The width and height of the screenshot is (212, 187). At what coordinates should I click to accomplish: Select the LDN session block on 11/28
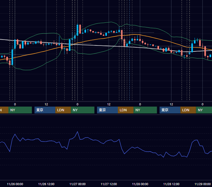[x=188, y=110]
